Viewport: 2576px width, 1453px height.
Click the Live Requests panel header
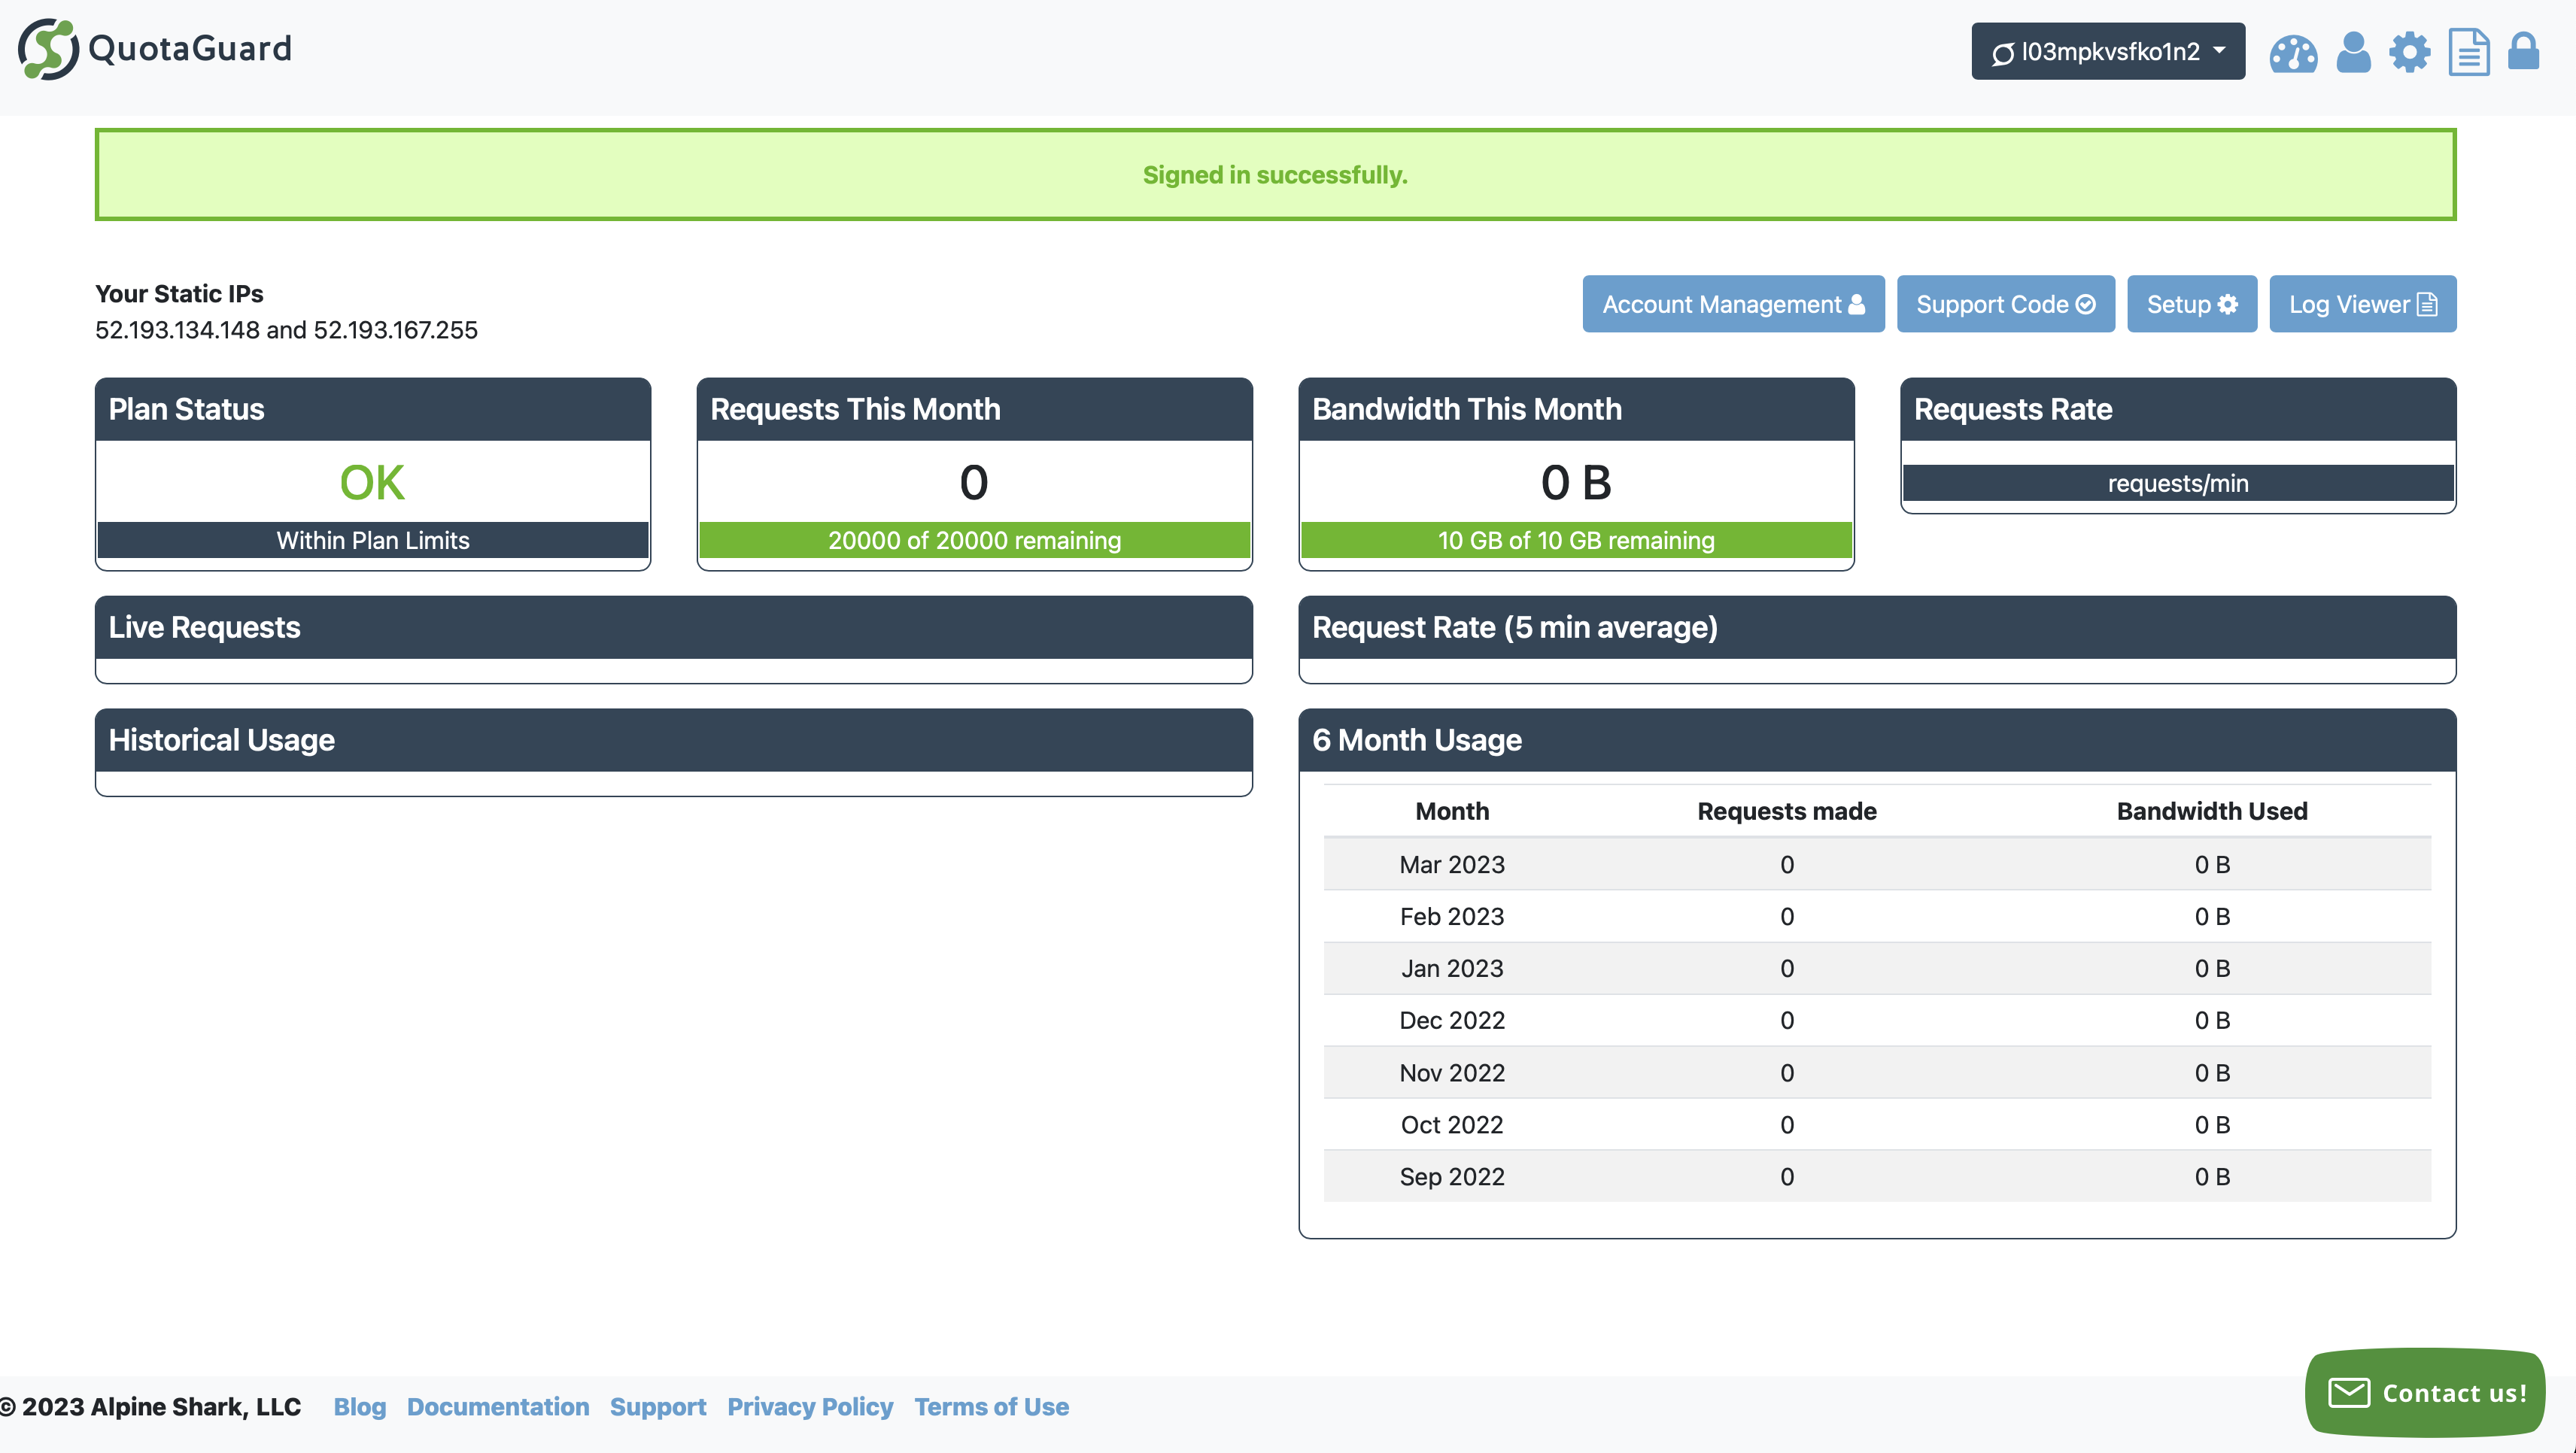[674, 626]
